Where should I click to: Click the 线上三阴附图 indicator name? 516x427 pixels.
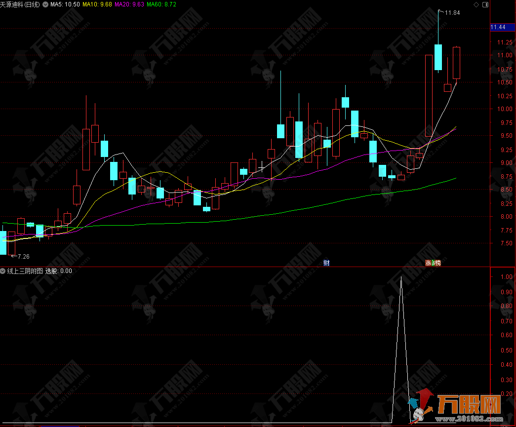25,271
